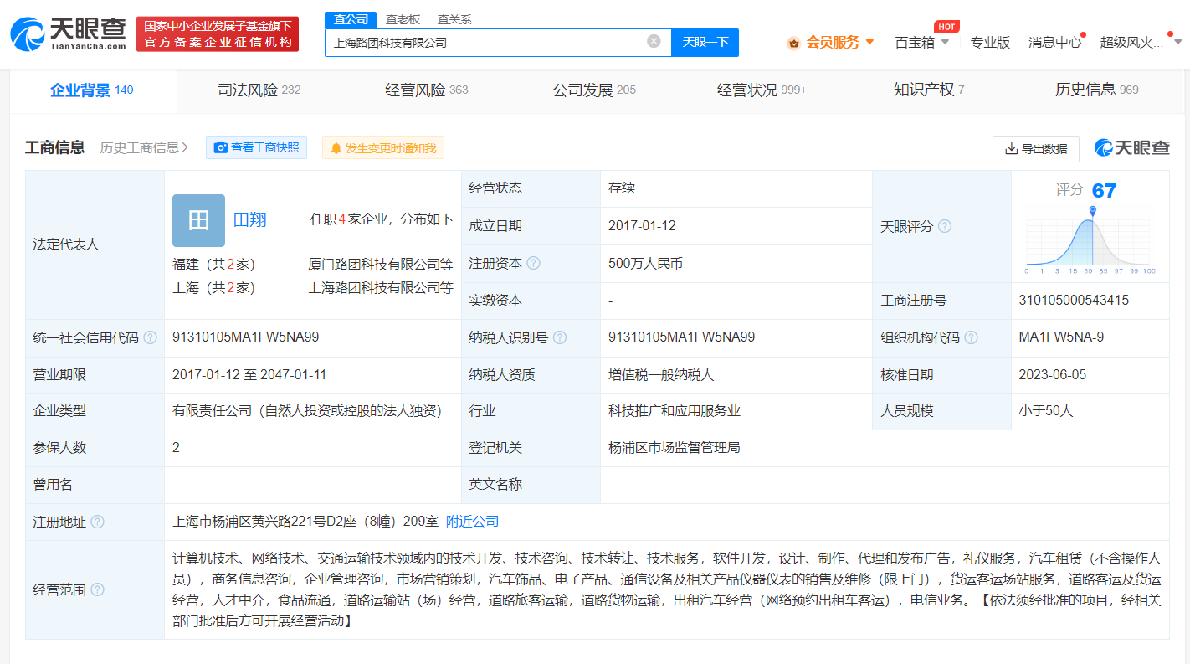The height and width of the screenshot is (664, 1190).
Task: Open the 知识产权 tab
Action: tap(929, 90)
